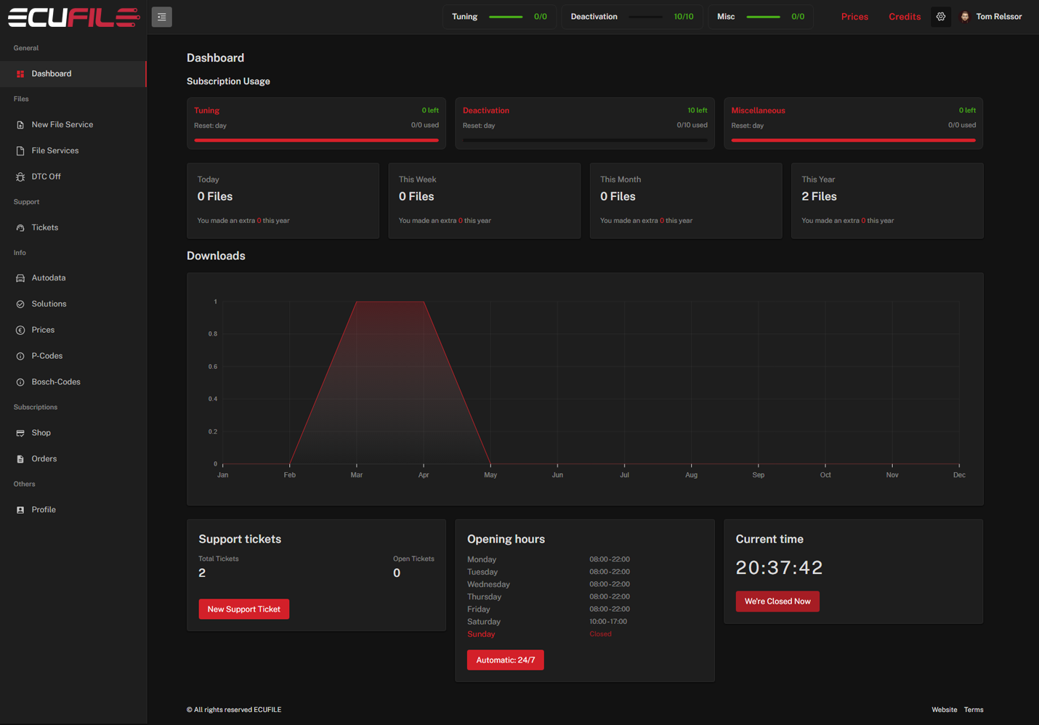Click the DTC Off bug icon

pyautogui.click(x=20, y=177)
